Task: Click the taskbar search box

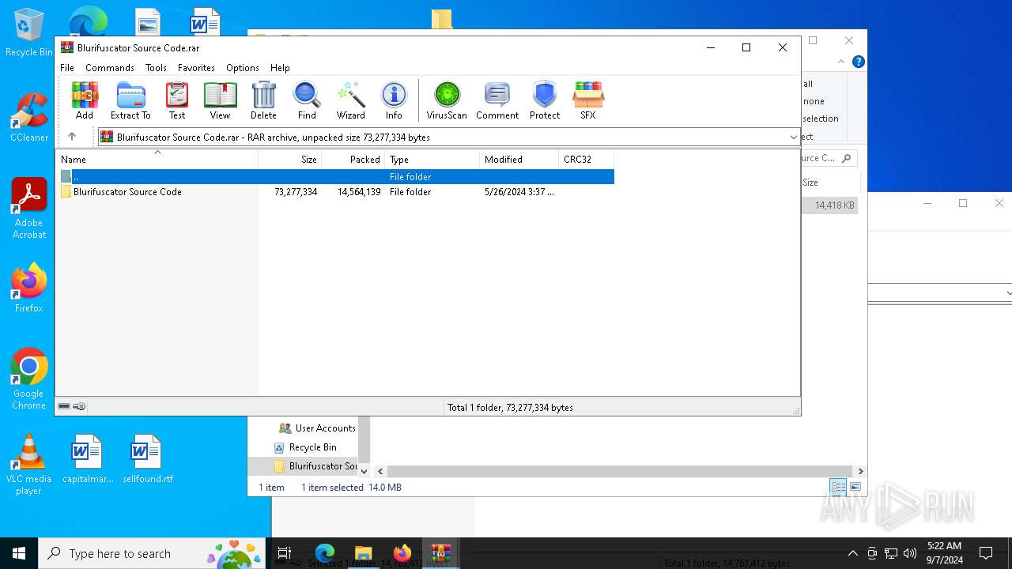Action: pos(150,553)
